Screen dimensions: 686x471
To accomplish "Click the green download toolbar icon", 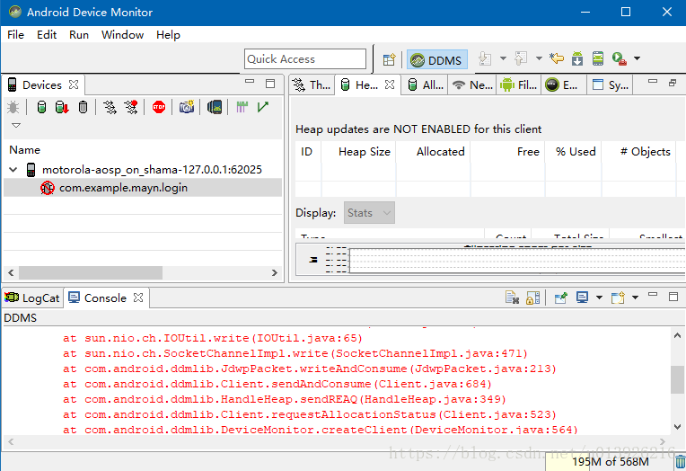I will click(x=577, y=58).
